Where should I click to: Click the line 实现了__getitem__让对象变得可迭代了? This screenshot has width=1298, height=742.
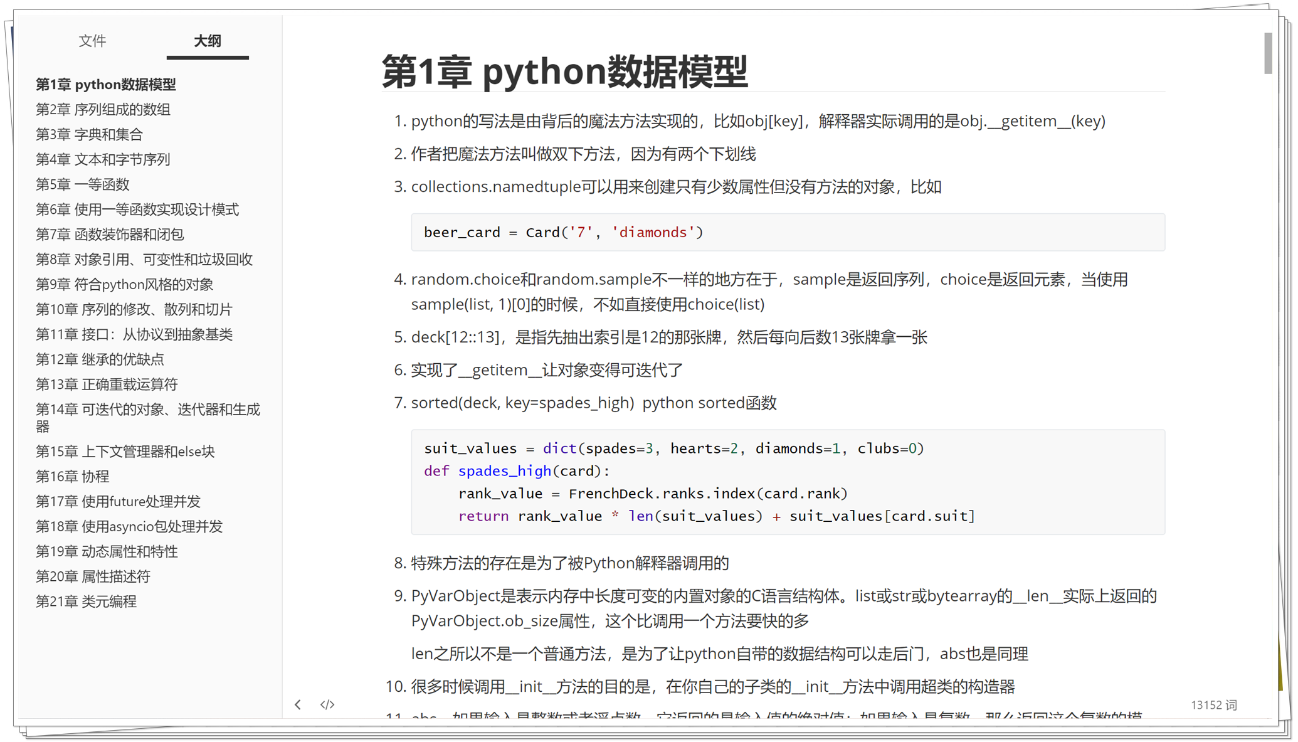pos(547,370)
